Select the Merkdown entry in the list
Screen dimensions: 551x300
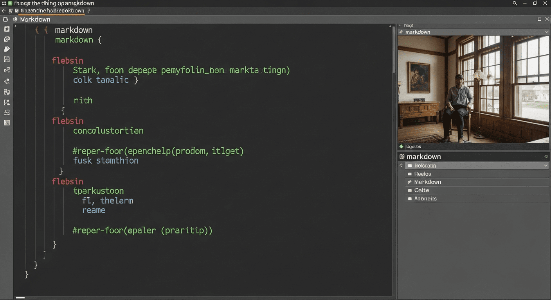[427, 182]
